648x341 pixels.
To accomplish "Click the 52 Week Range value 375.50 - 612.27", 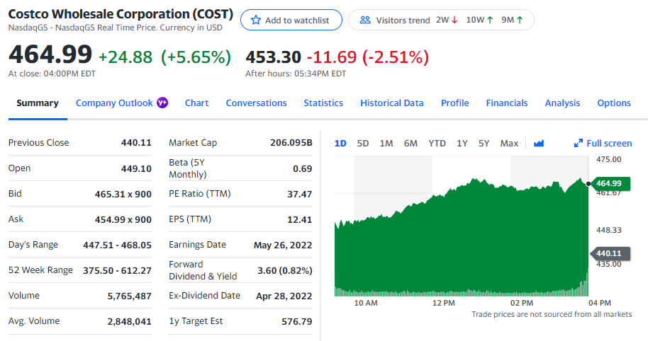I will [118, 271].
